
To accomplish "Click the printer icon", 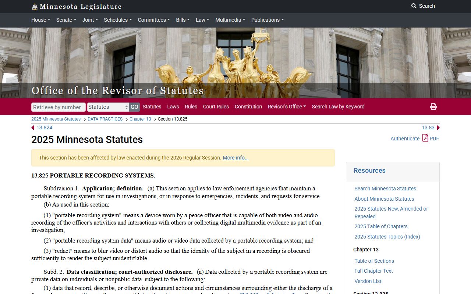I will click(433, 107).
